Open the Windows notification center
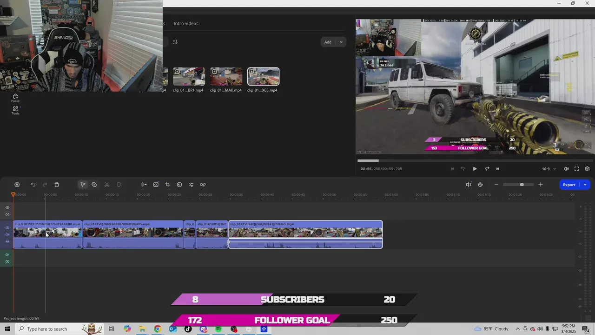 pyautogui.click(x=585, y=329)
